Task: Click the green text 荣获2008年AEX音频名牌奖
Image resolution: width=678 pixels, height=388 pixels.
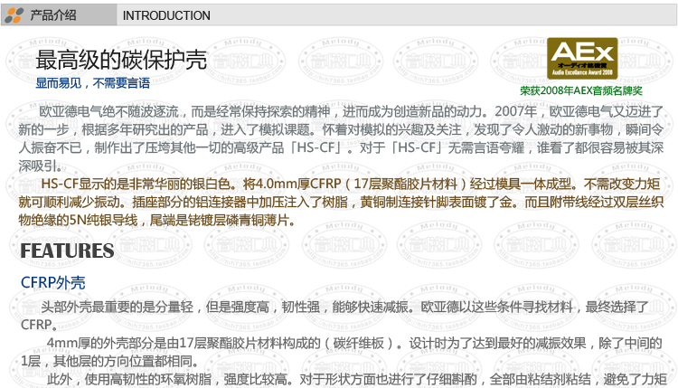Action: [581, 90]
